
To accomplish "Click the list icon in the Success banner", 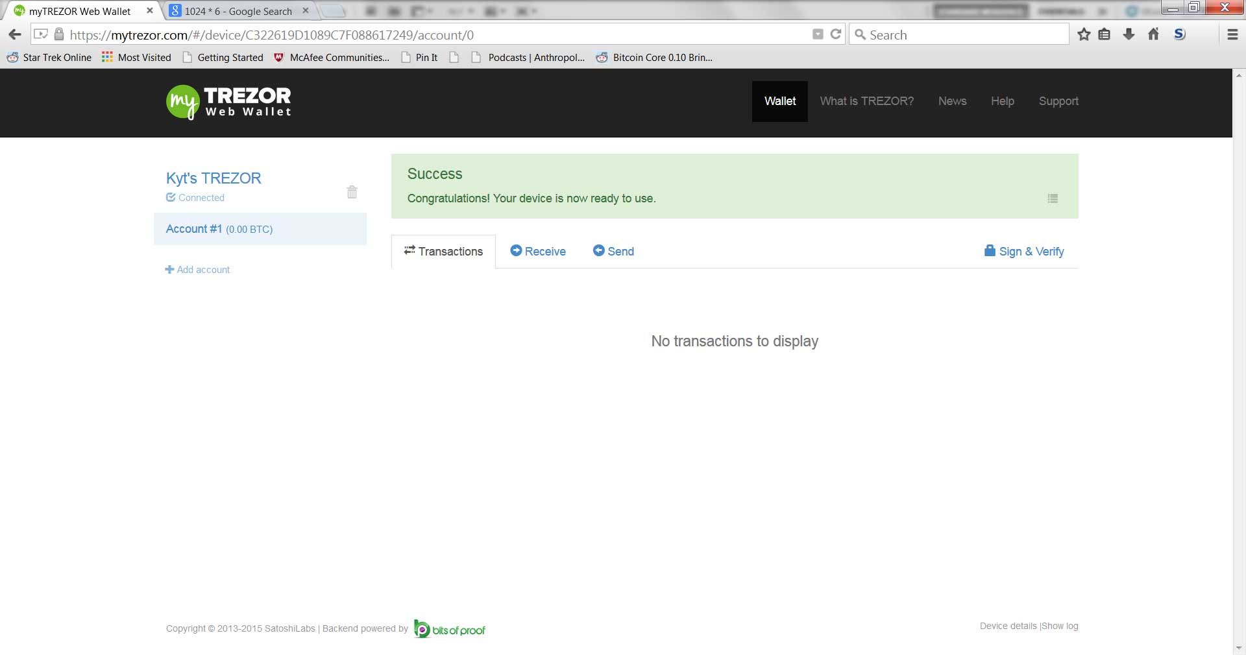I will (x=1053, y=198).
